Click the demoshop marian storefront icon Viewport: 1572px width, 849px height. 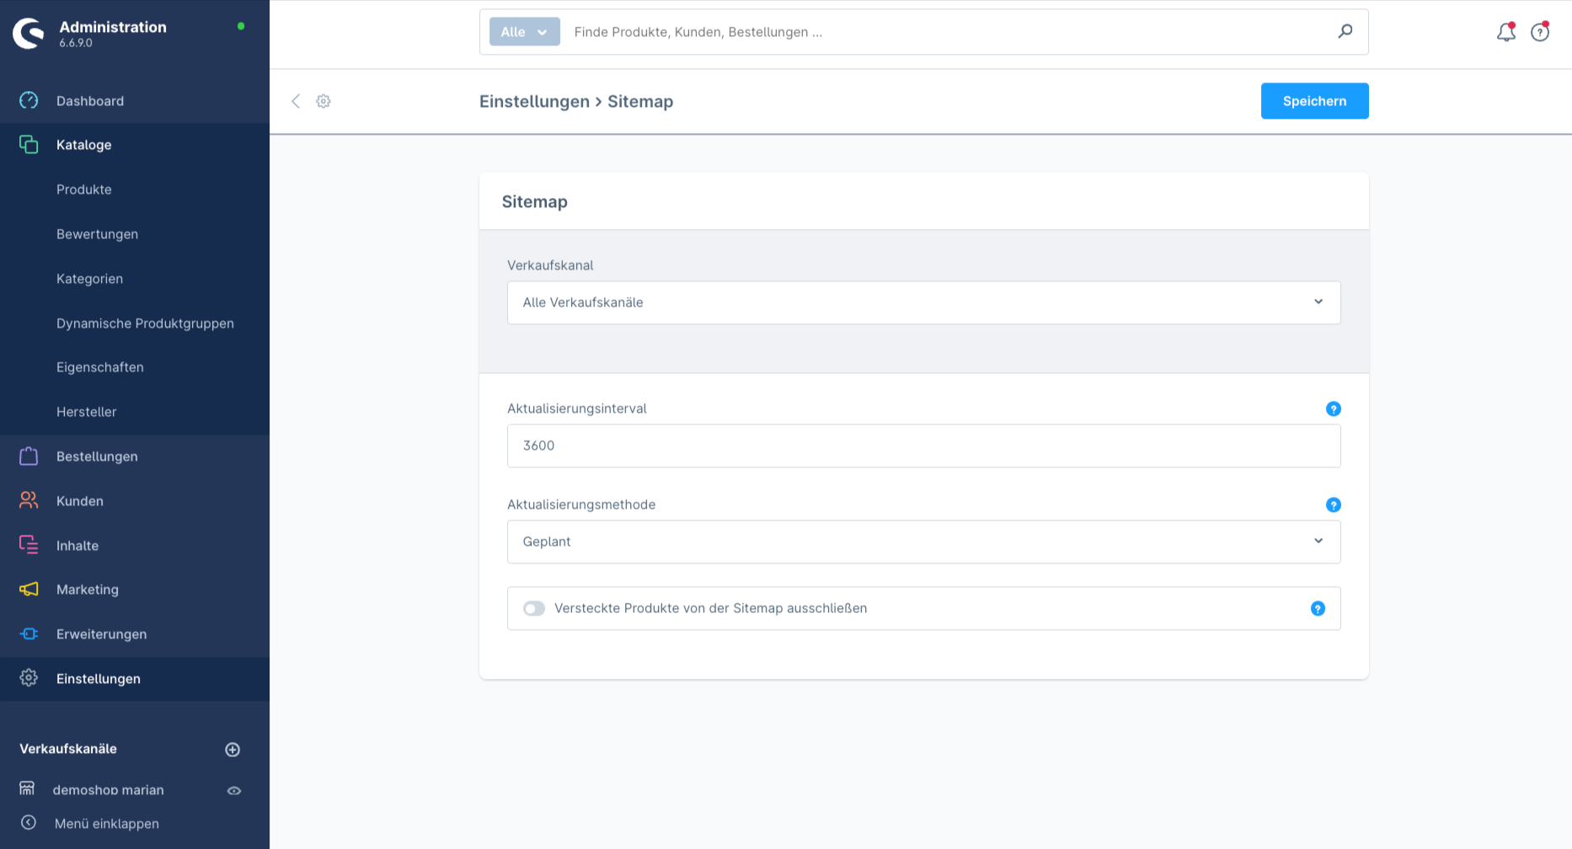pos(27,788)
